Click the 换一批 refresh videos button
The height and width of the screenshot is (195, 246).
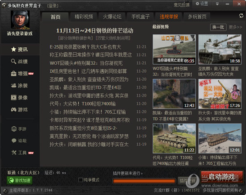pos(218,27)
